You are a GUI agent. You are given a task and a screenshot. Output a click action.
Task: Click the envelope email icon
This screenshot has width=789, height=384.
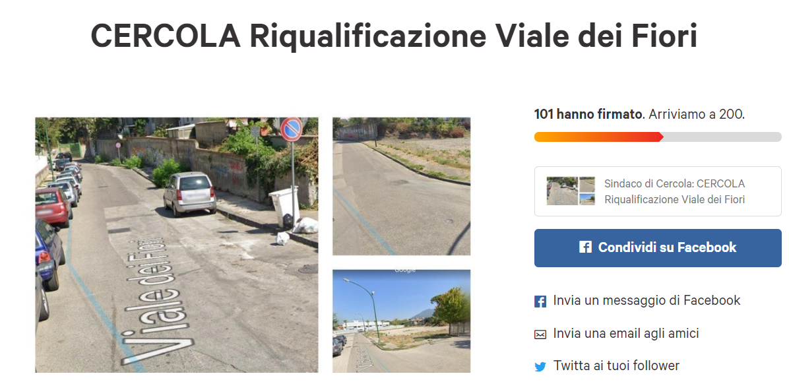540,334
